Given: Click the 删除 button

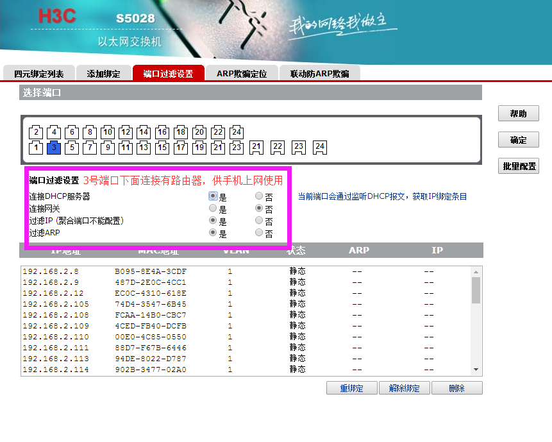Looking at the screenshot, I should click(x=456, y=388).
